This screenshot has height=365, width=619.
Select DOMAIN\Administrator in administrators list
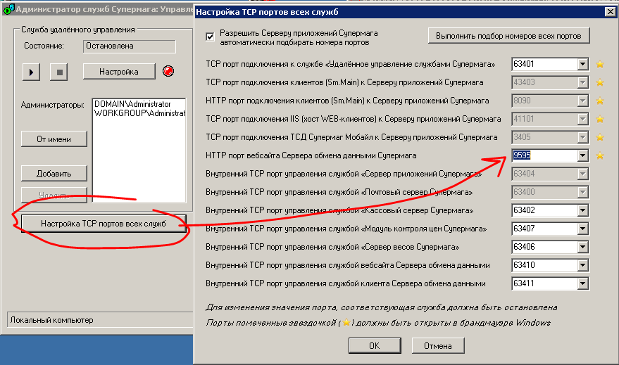click(132, 104)
